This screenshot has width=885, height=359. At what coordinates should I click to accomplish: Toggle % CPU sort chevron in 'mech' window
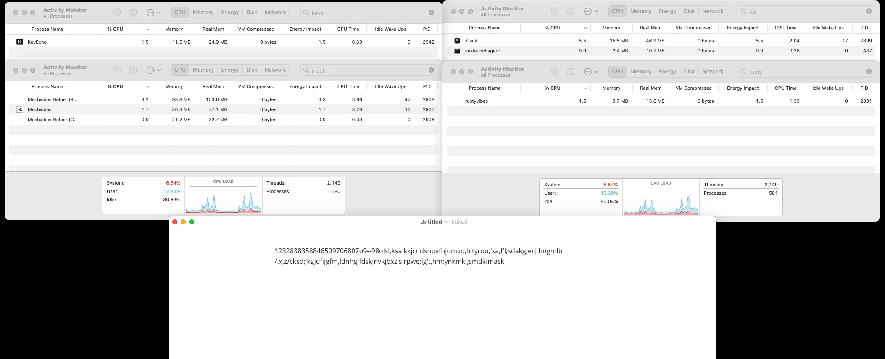tap(148, 87)
